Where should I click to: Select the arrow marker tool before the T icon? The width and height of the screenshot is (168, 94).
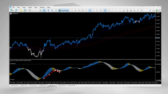[138, 10]
